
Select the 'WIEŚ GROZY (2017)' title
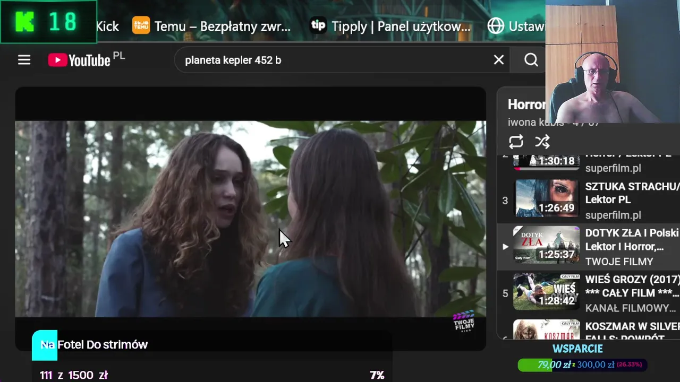[632, 286]
